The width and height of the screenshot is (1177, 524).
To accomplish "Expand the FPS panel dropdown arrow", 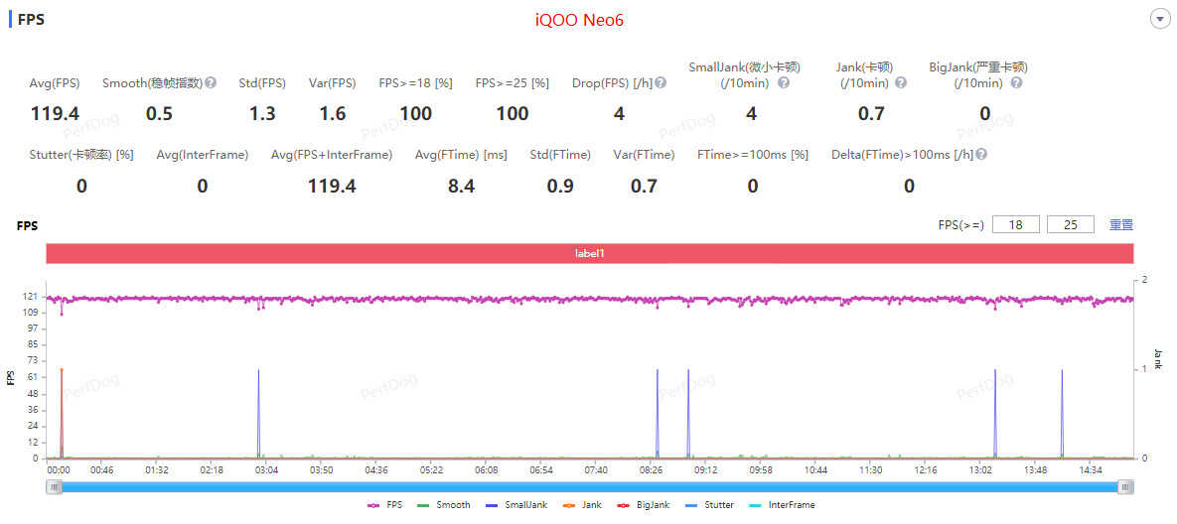I will [x=1160, y=20].
